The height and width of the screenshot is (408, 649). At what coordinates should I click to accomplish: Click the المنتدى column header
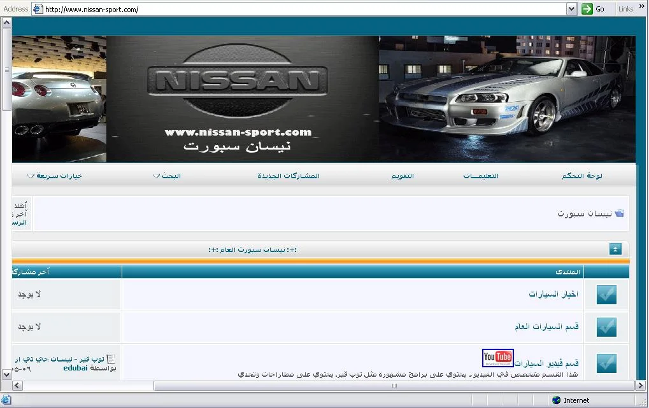tap(567, 272)
